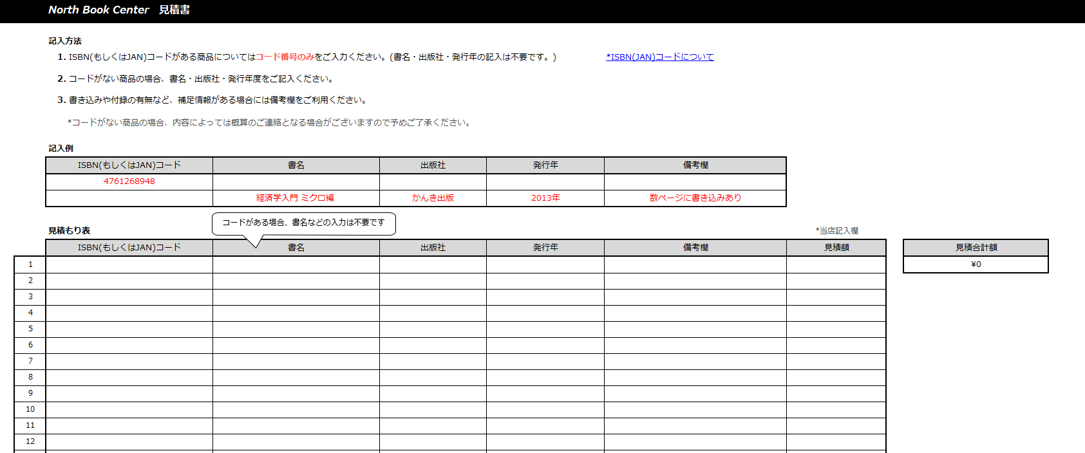
Task: Click the 見積合計額 total value ¥0 cell
Action: coord(976,264)
